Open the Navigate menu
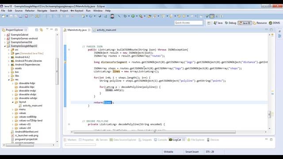Image resolution: width=283 pixels, height=159 pixels. tap(42, 11)
